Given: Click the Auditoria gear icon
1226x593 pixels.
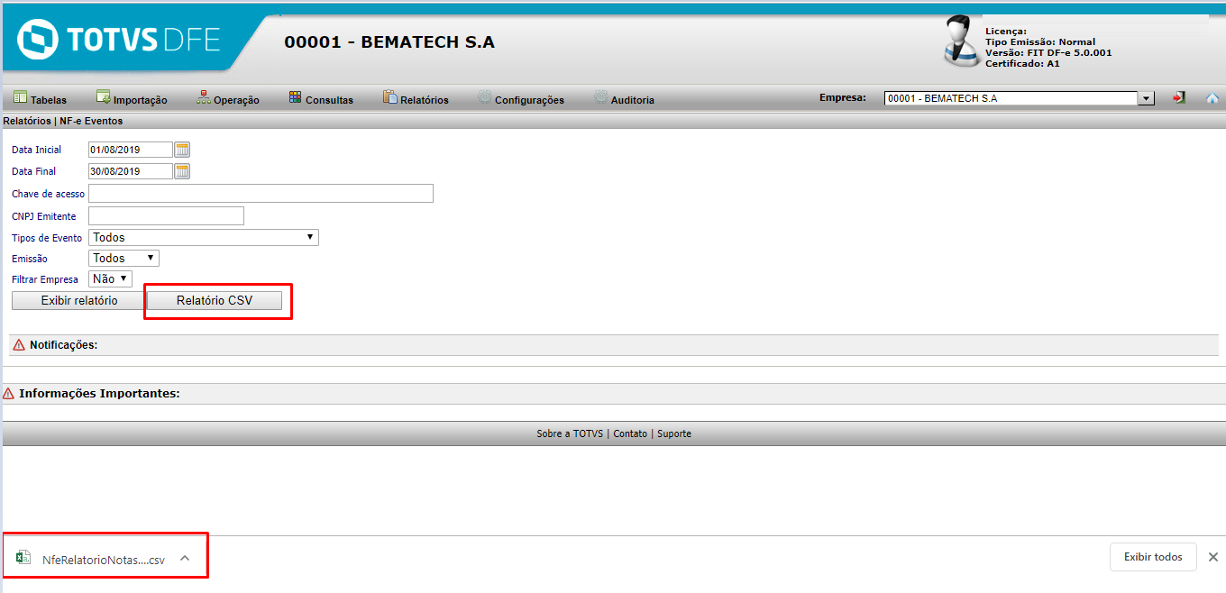Looking at the screenshot, I should tap(600, 97).
